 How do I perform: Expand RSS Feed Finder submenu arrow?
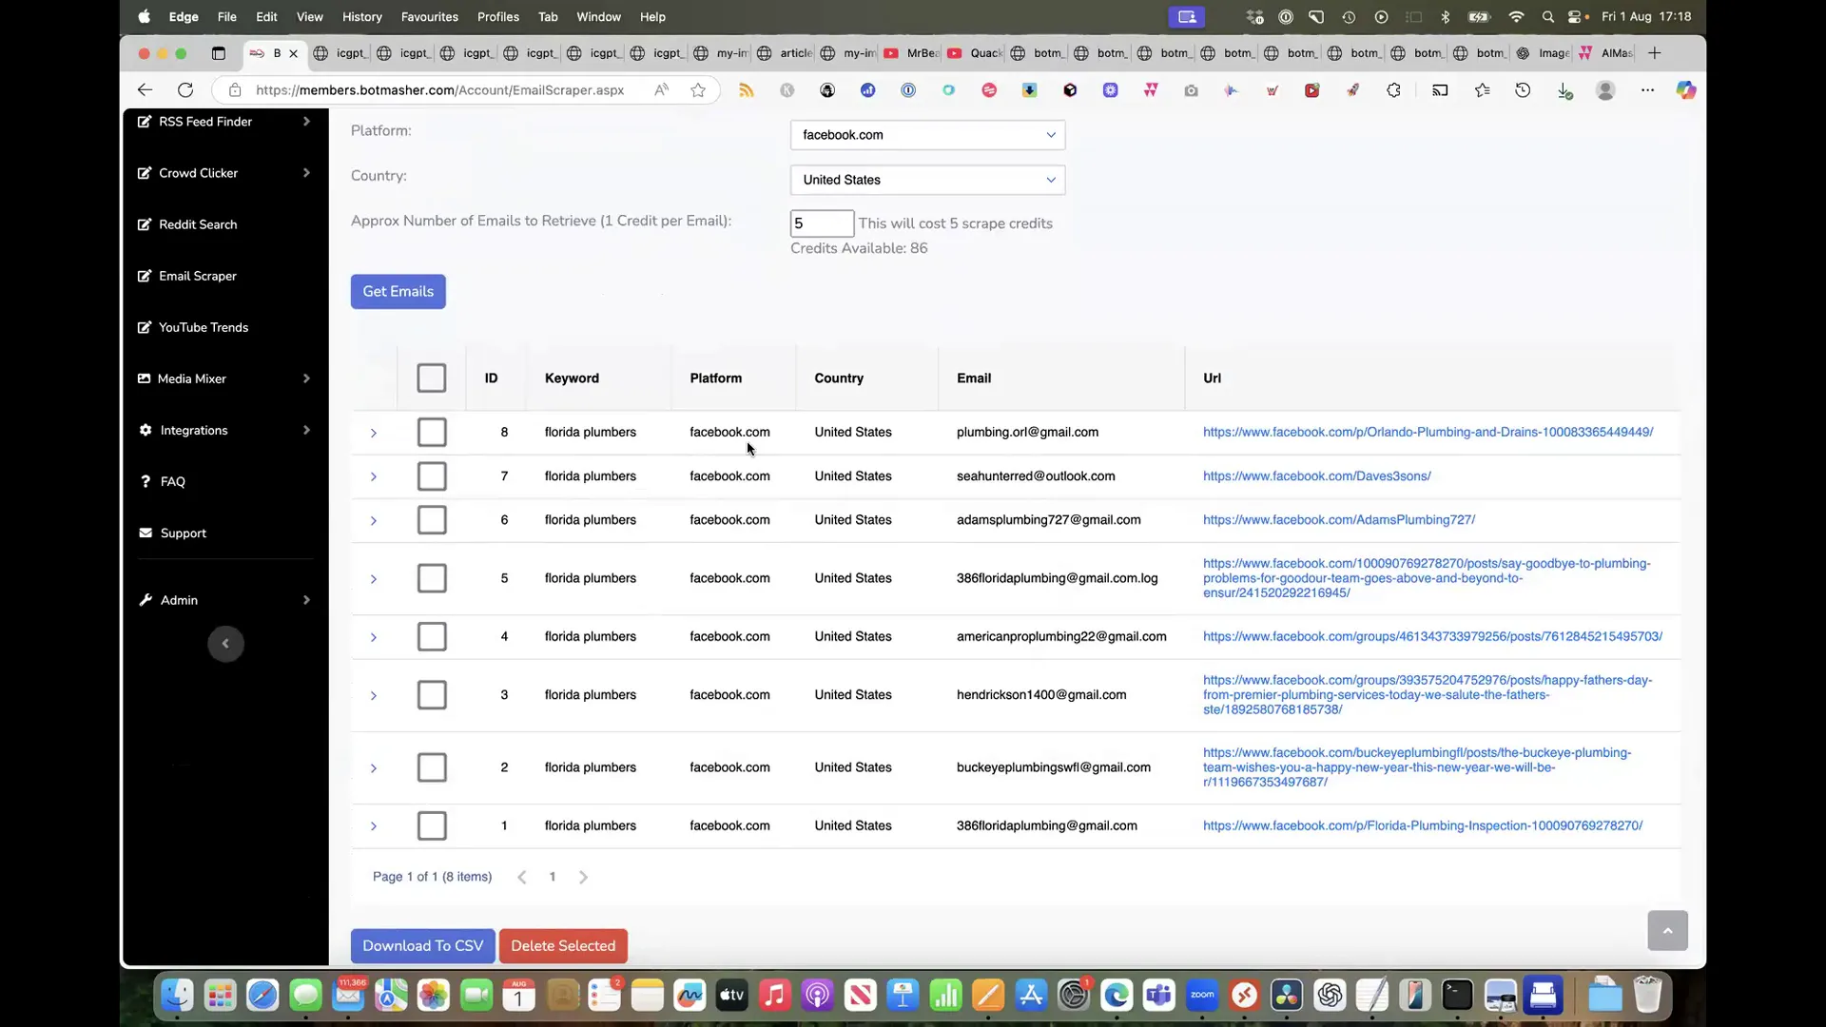click(306, 122)
